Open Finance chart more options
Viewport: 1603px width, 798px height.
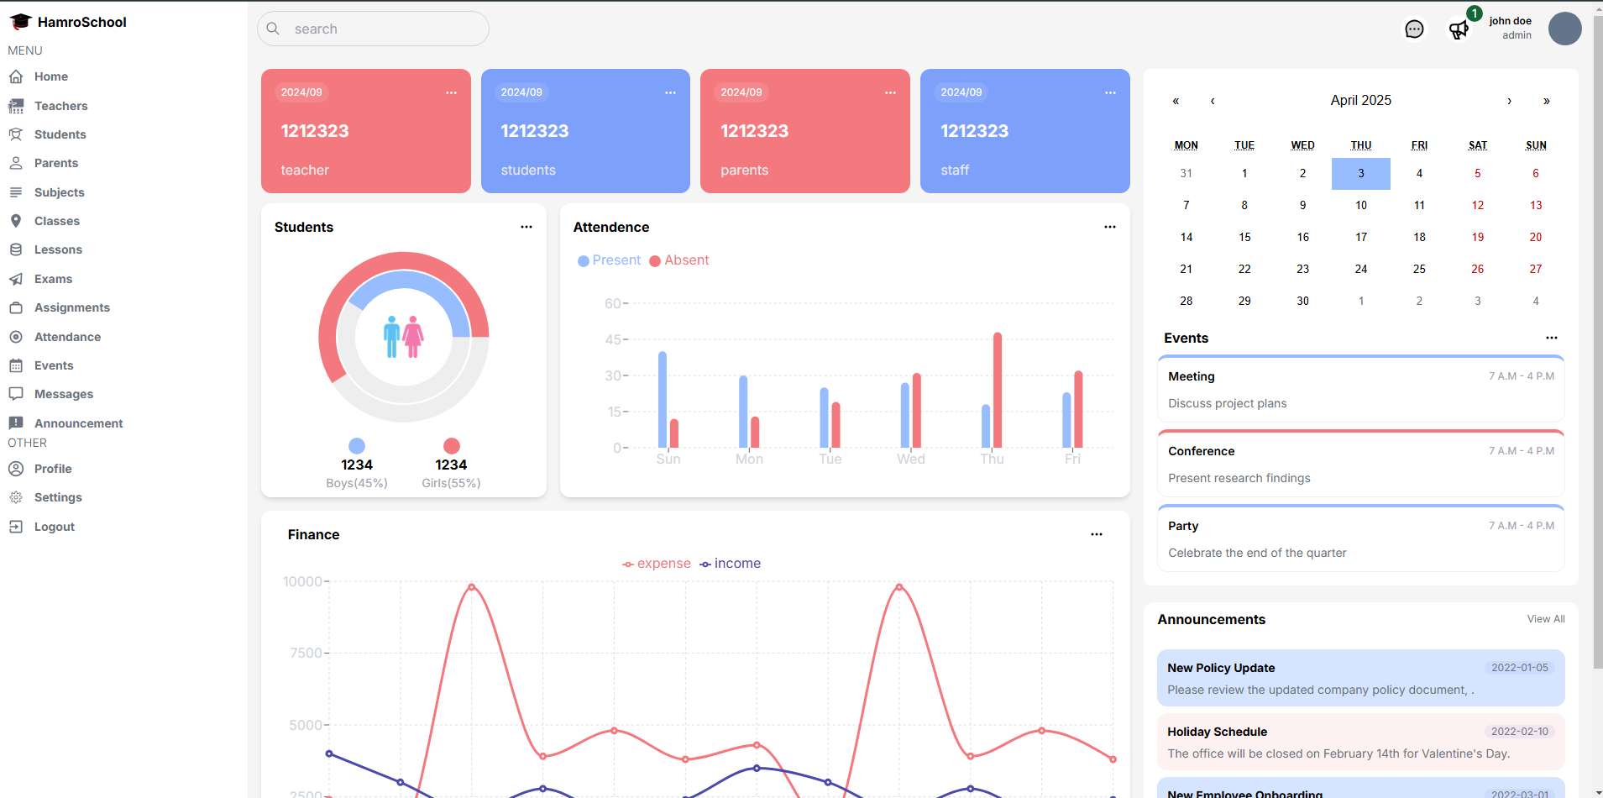click(x=1097, y=534)
